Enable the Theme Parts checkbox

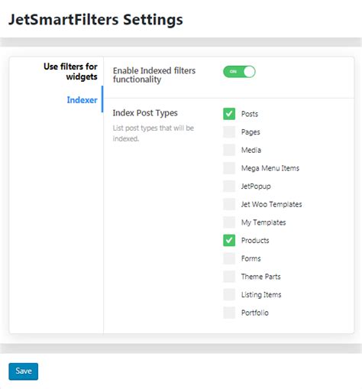[x=229, y=277]
